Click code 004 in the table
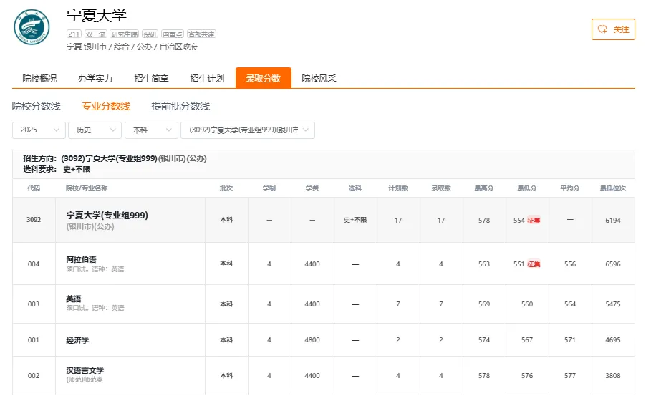The image size is (651, 406). [x=34, y=264]
